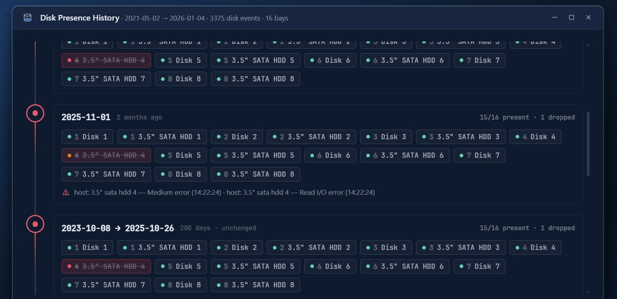Pick 3.5" SATA HDD 5 in 2025-11-01 card
Image resolution: width=617 pixels, height=299 pixels.
[256, 155]
